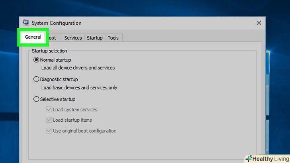Image resolution: width=290 pixels, height=163 pixels.
Task: Click the System Configuration title bar icon
Action: click(26, 23)
